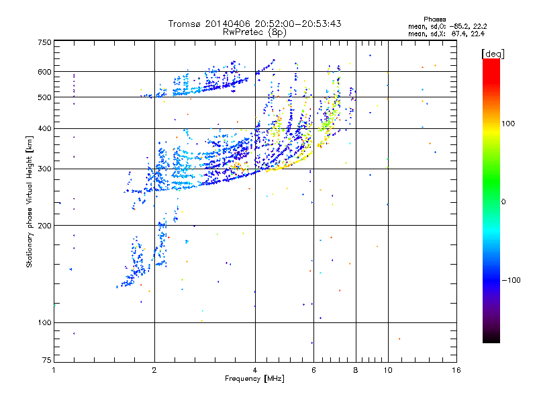Click x-axis tick label '1'
The image size is (537, 403).
coord(54,370)
